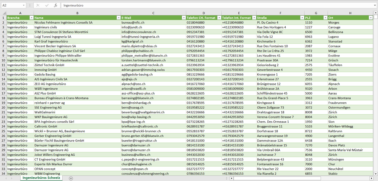Add a new sheet with plus icon
The width and height of the screenshot is (378, 181).
(x=71, y=178)
